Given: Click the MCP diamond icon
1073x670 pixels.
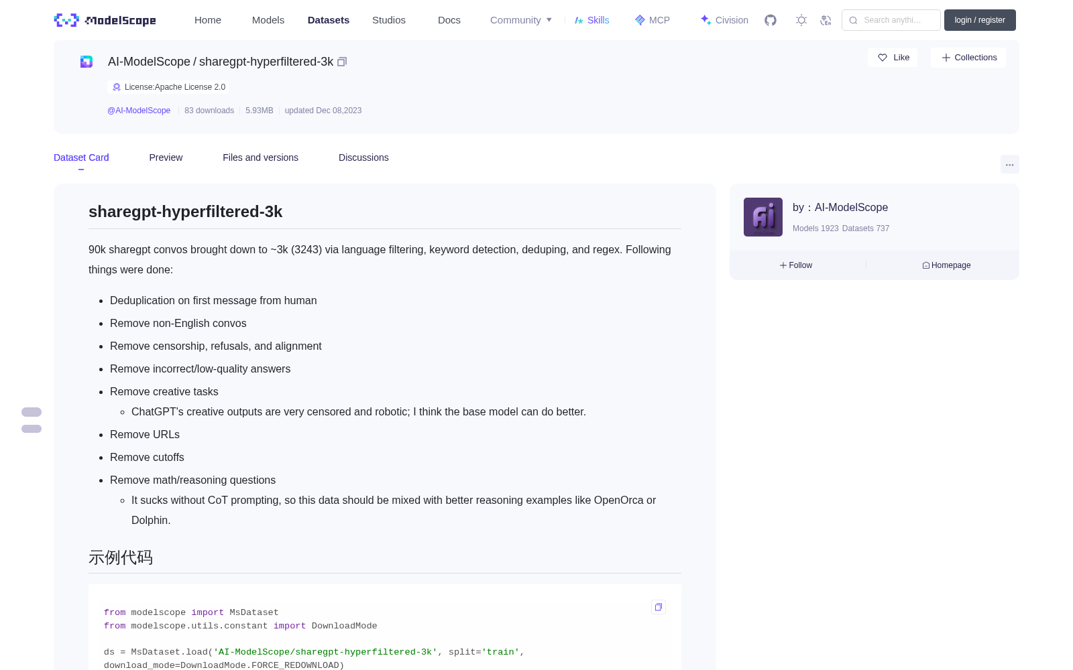Looking at the screenshot, I should 640,20.
